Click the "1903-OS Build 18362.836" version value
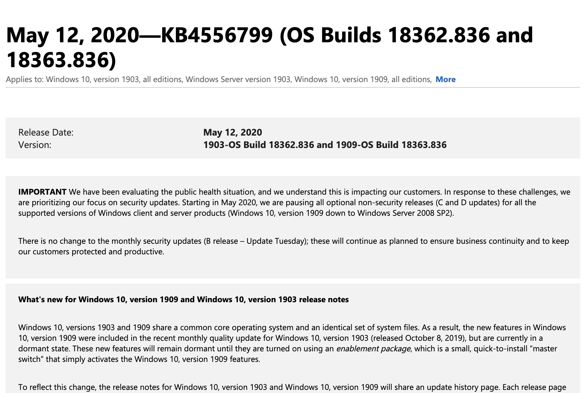 pos(259,145)
